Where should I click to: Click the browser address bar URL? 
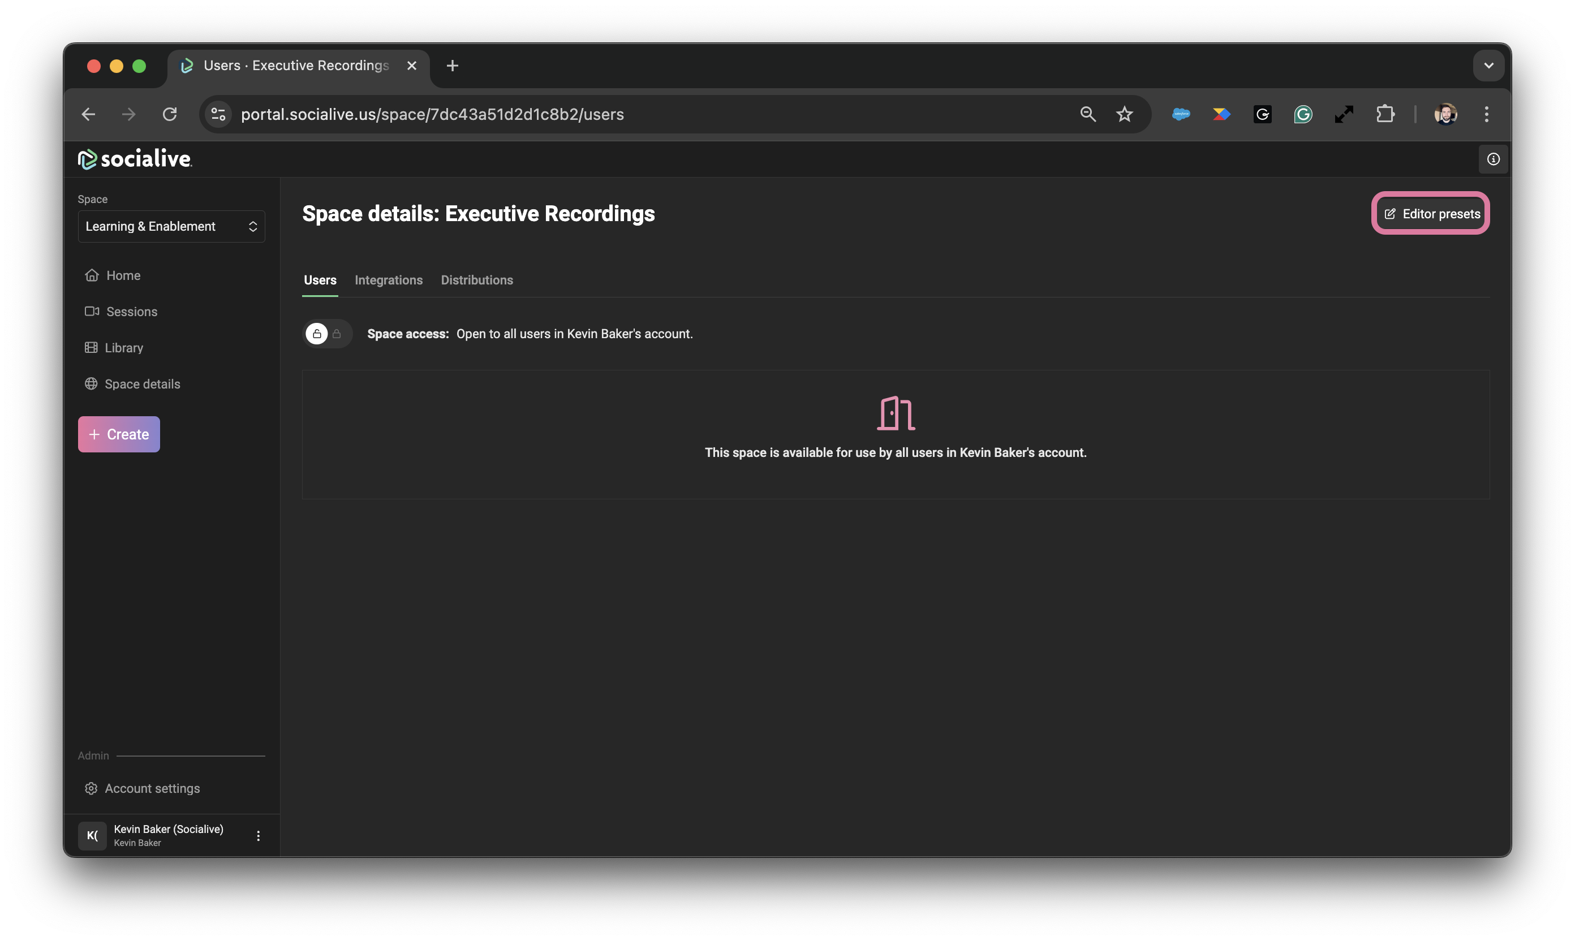(432, 114)
